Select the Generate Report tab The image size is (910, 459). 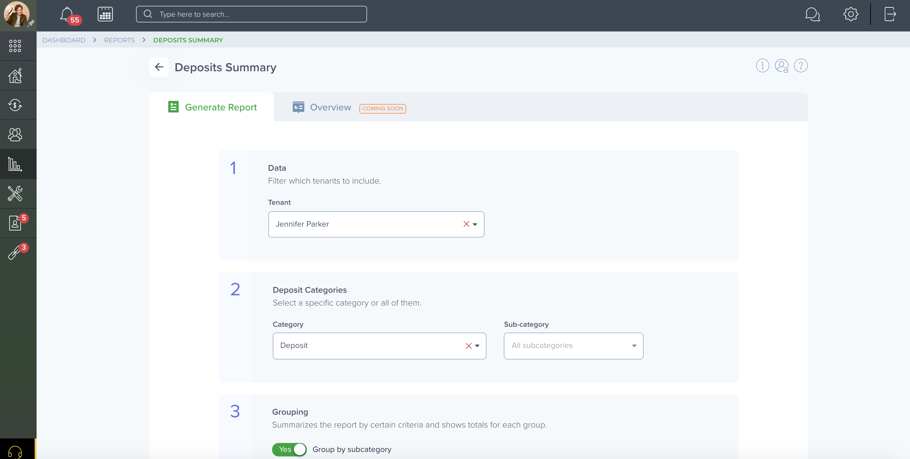click(x=212, y=107)
